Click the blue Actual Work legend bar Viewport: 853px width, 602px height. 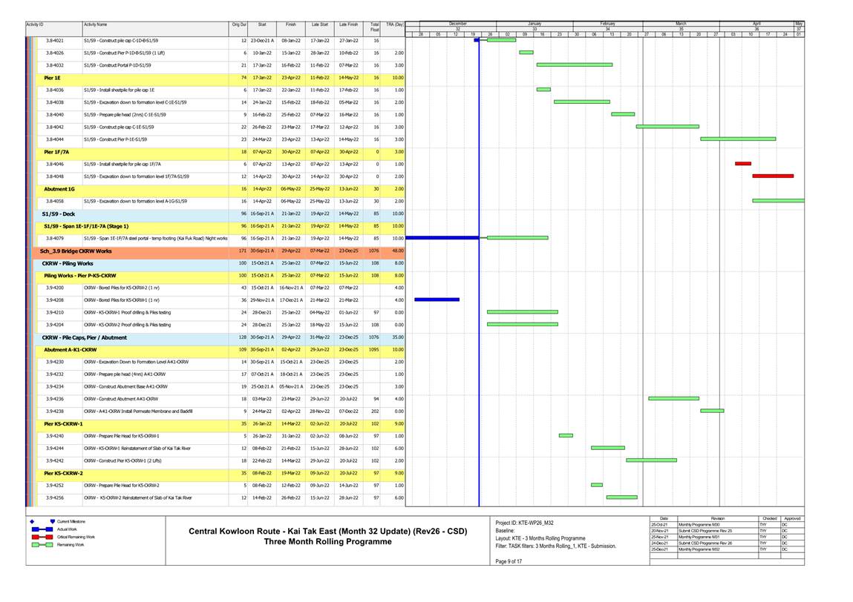click(41, 529)
